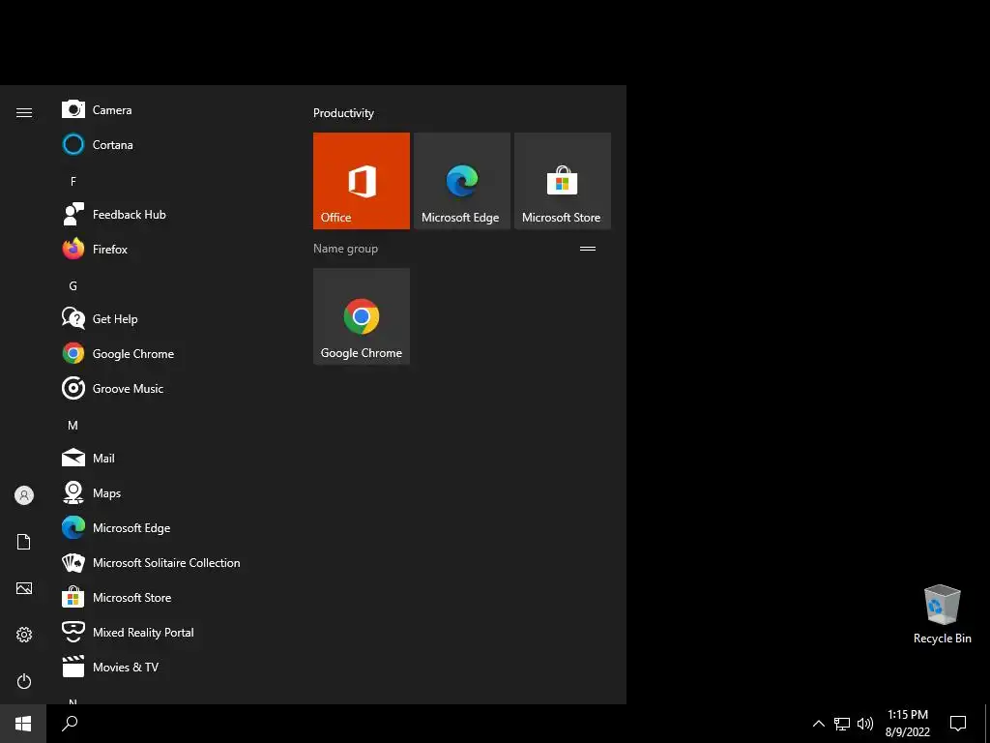990x743 pixels.
Task: Launch Microsoft Solitaire Collection
Action: [x=170, y=562]
